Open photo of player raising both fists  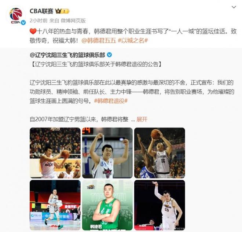[107, 153]
